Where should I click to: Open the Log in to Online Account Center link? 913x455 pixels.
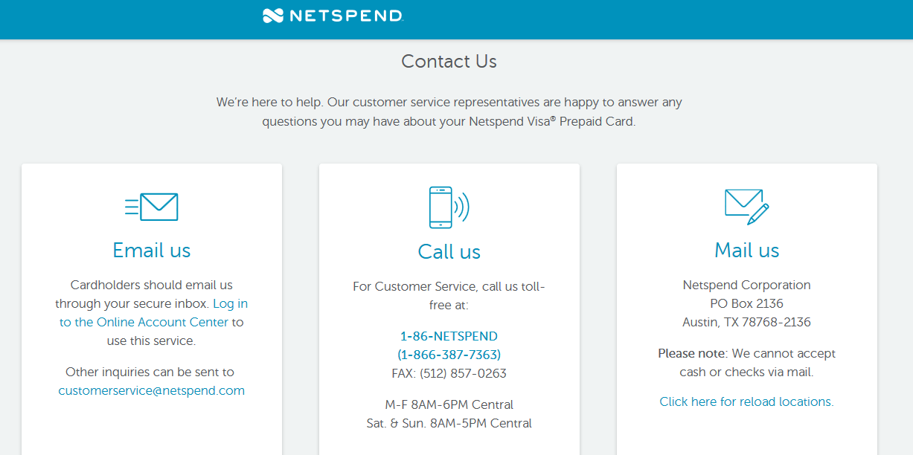coord(154,313)
